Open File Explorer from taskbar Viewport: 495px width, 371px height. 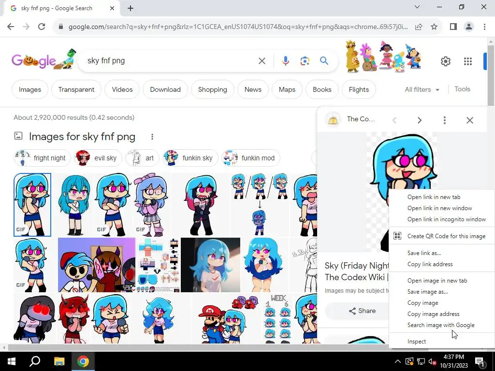[x=59, y=361]
